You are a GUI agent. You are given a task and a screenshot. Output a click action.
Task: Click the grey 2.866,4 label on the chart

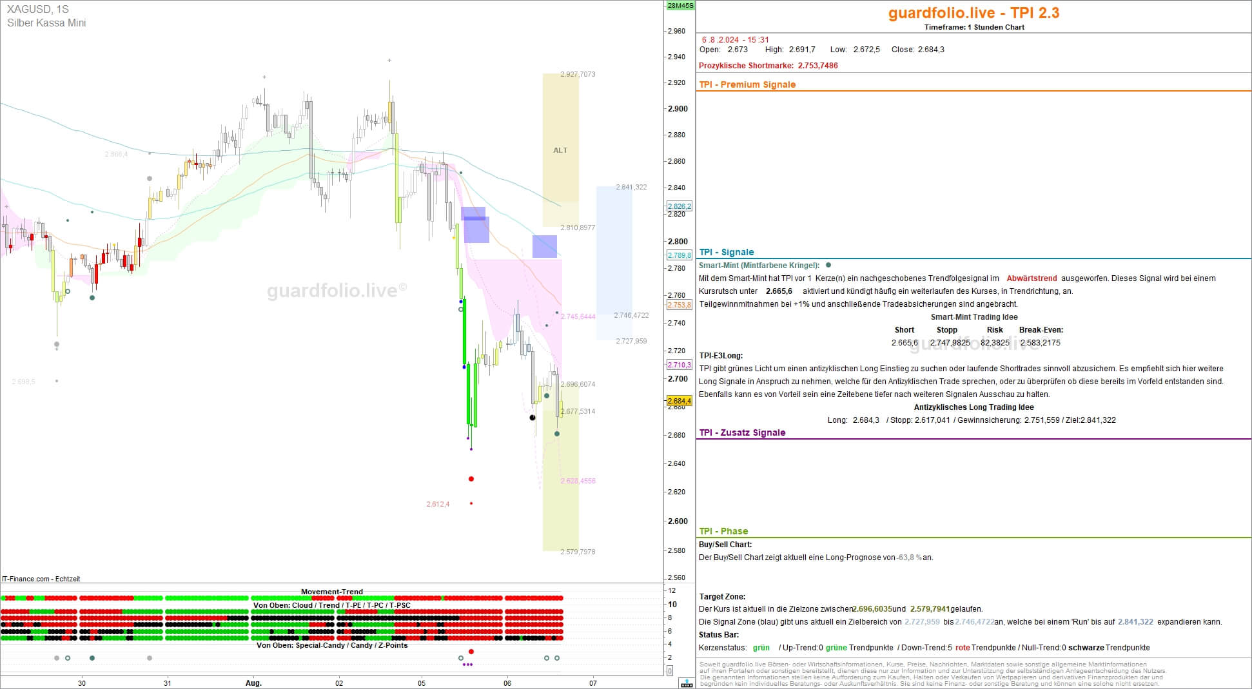[x=116, y=154]
